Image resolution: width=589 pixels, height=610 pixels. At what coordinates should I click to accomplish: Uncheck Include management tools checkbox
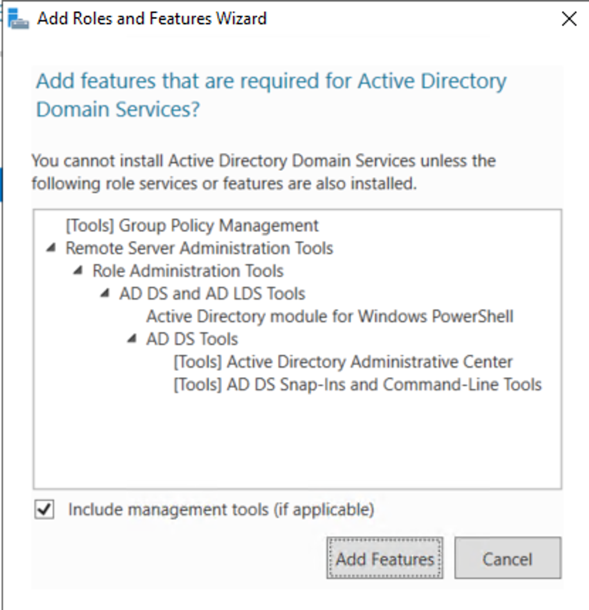point(44,510)
